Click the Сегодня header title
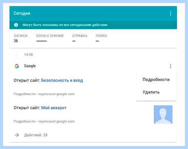The height and width of the screenshot is (149, 188). 22,13
